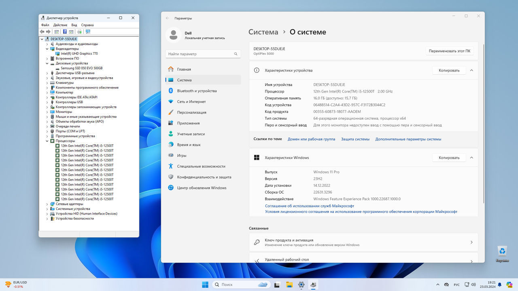Select Устройства безопасности tree item
518x291 pixels.
(x=75, y=219)
